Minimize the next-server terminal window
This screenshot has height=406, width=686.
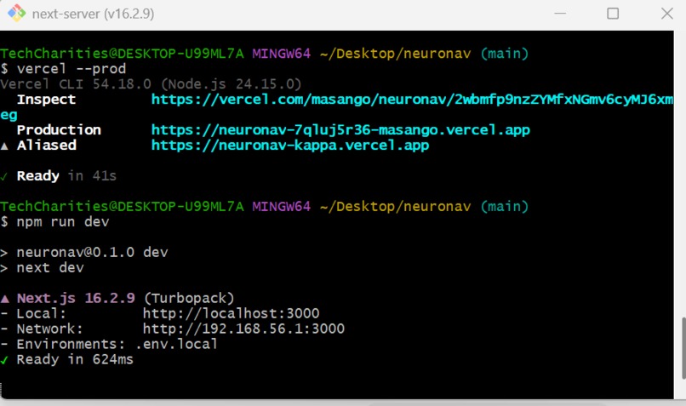coord(560,14)
